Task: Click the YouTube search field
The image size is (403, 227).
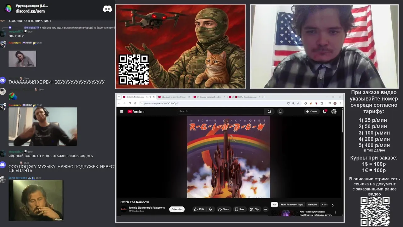Action: (x=221, y=111)
